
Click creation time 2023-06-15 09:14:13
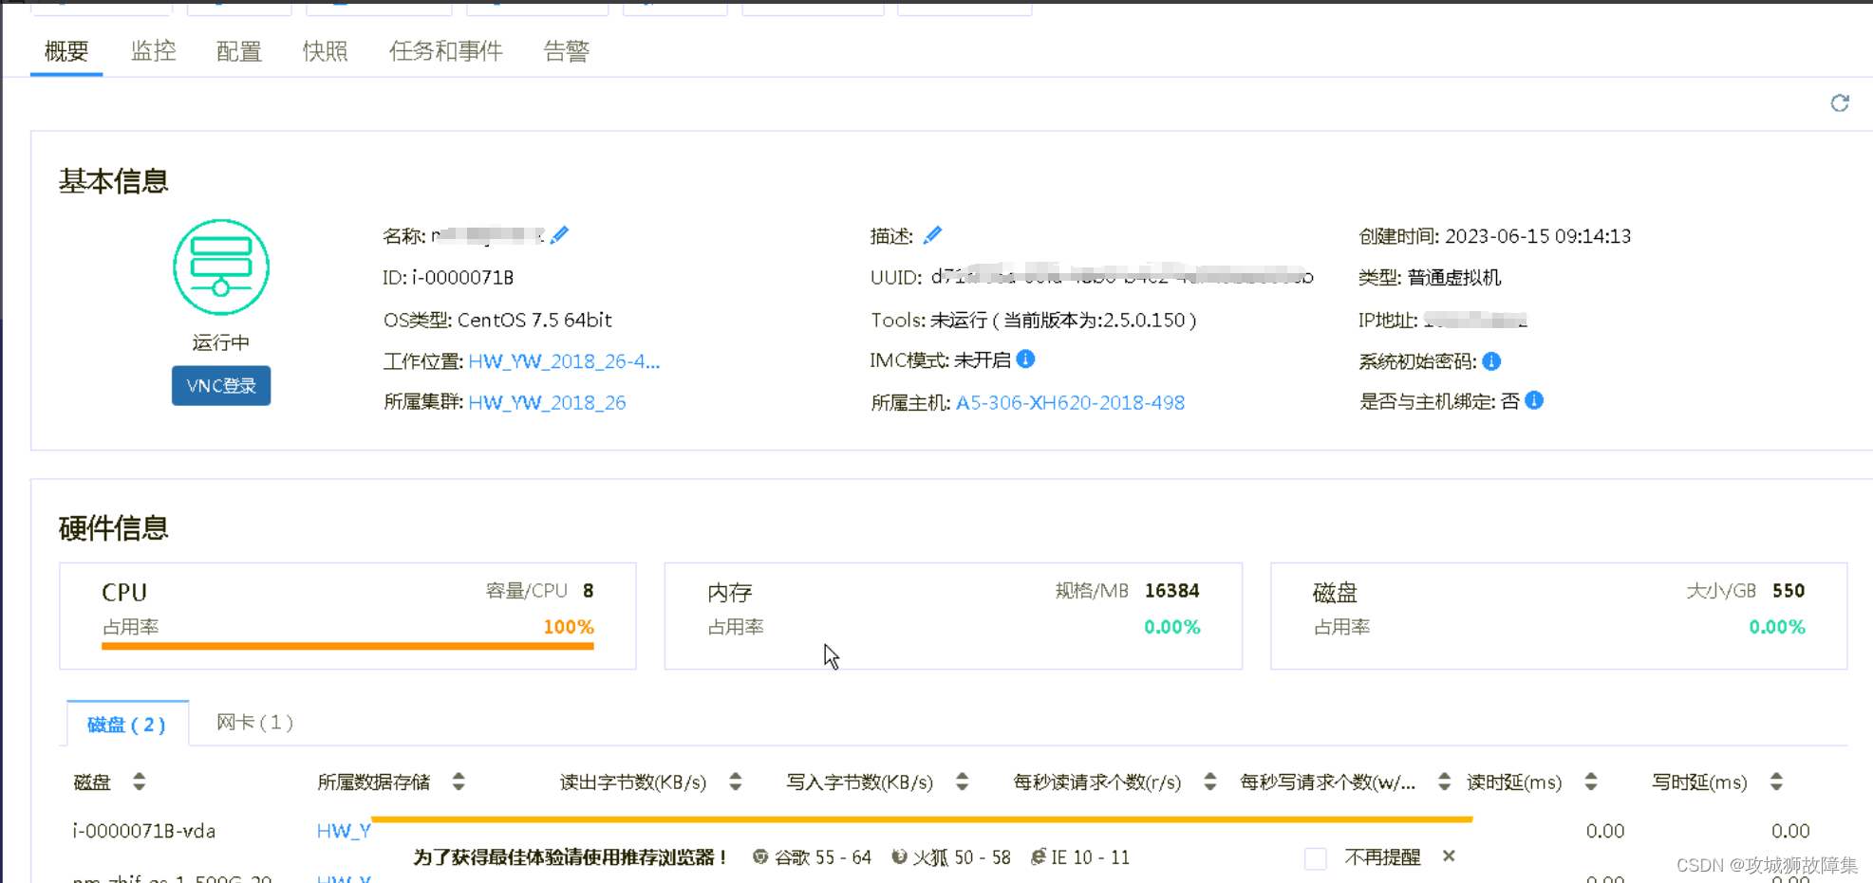coord(1538,236)
